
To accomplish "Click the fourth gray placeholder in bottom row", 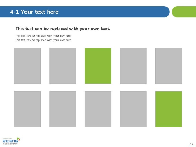I will pos(133,109).
